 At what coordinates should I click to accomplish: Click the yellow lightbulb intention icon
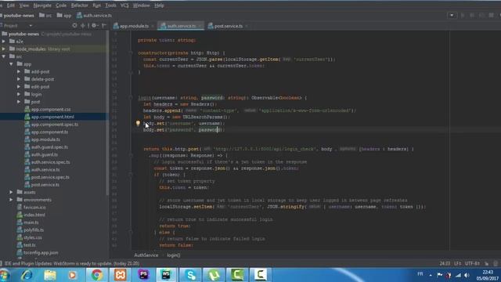138,123
